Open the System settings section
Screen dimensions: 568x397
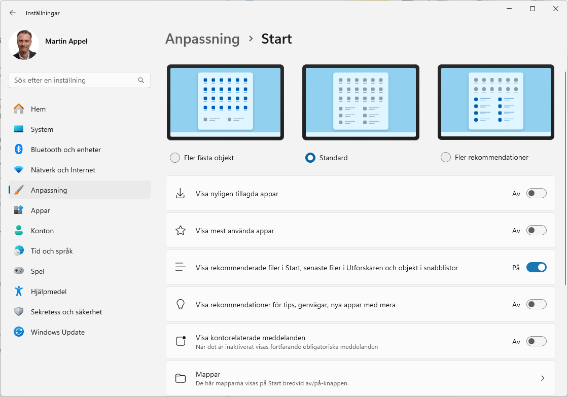point(43,129)
